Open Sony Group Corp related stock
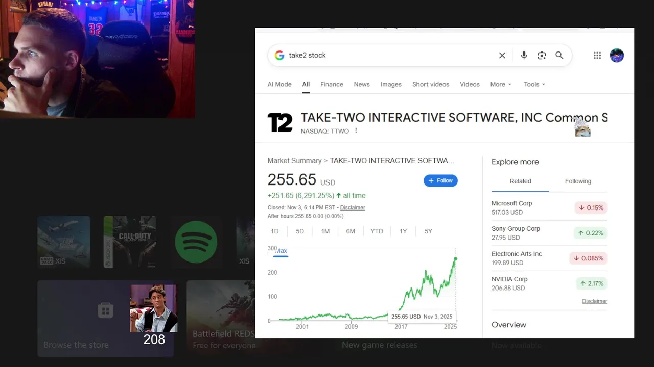The width and height of the screenshot is (654, 367). tap(549, 233)
